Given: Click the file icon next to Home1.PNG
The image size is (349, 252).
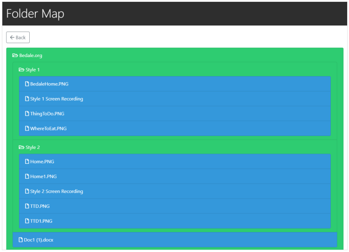Looking at the screenshot, I should click(x=27, y=176).
